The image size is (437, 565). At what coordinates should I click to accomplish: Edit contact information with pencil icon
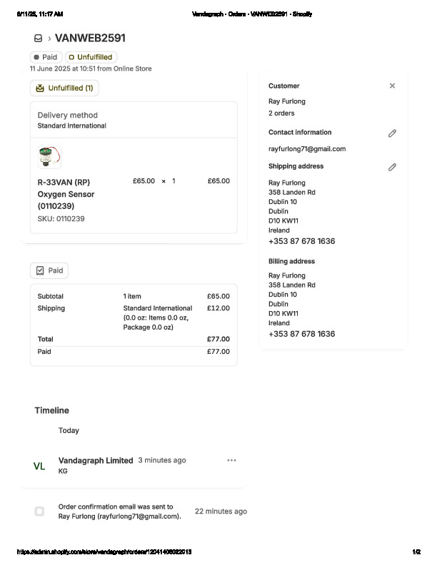point(392,133)
